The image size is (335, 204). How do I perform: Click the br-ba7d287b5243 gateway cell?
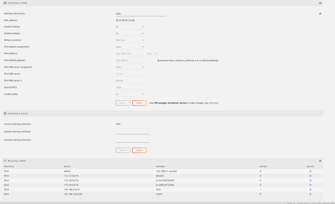(x=165, y=180)
